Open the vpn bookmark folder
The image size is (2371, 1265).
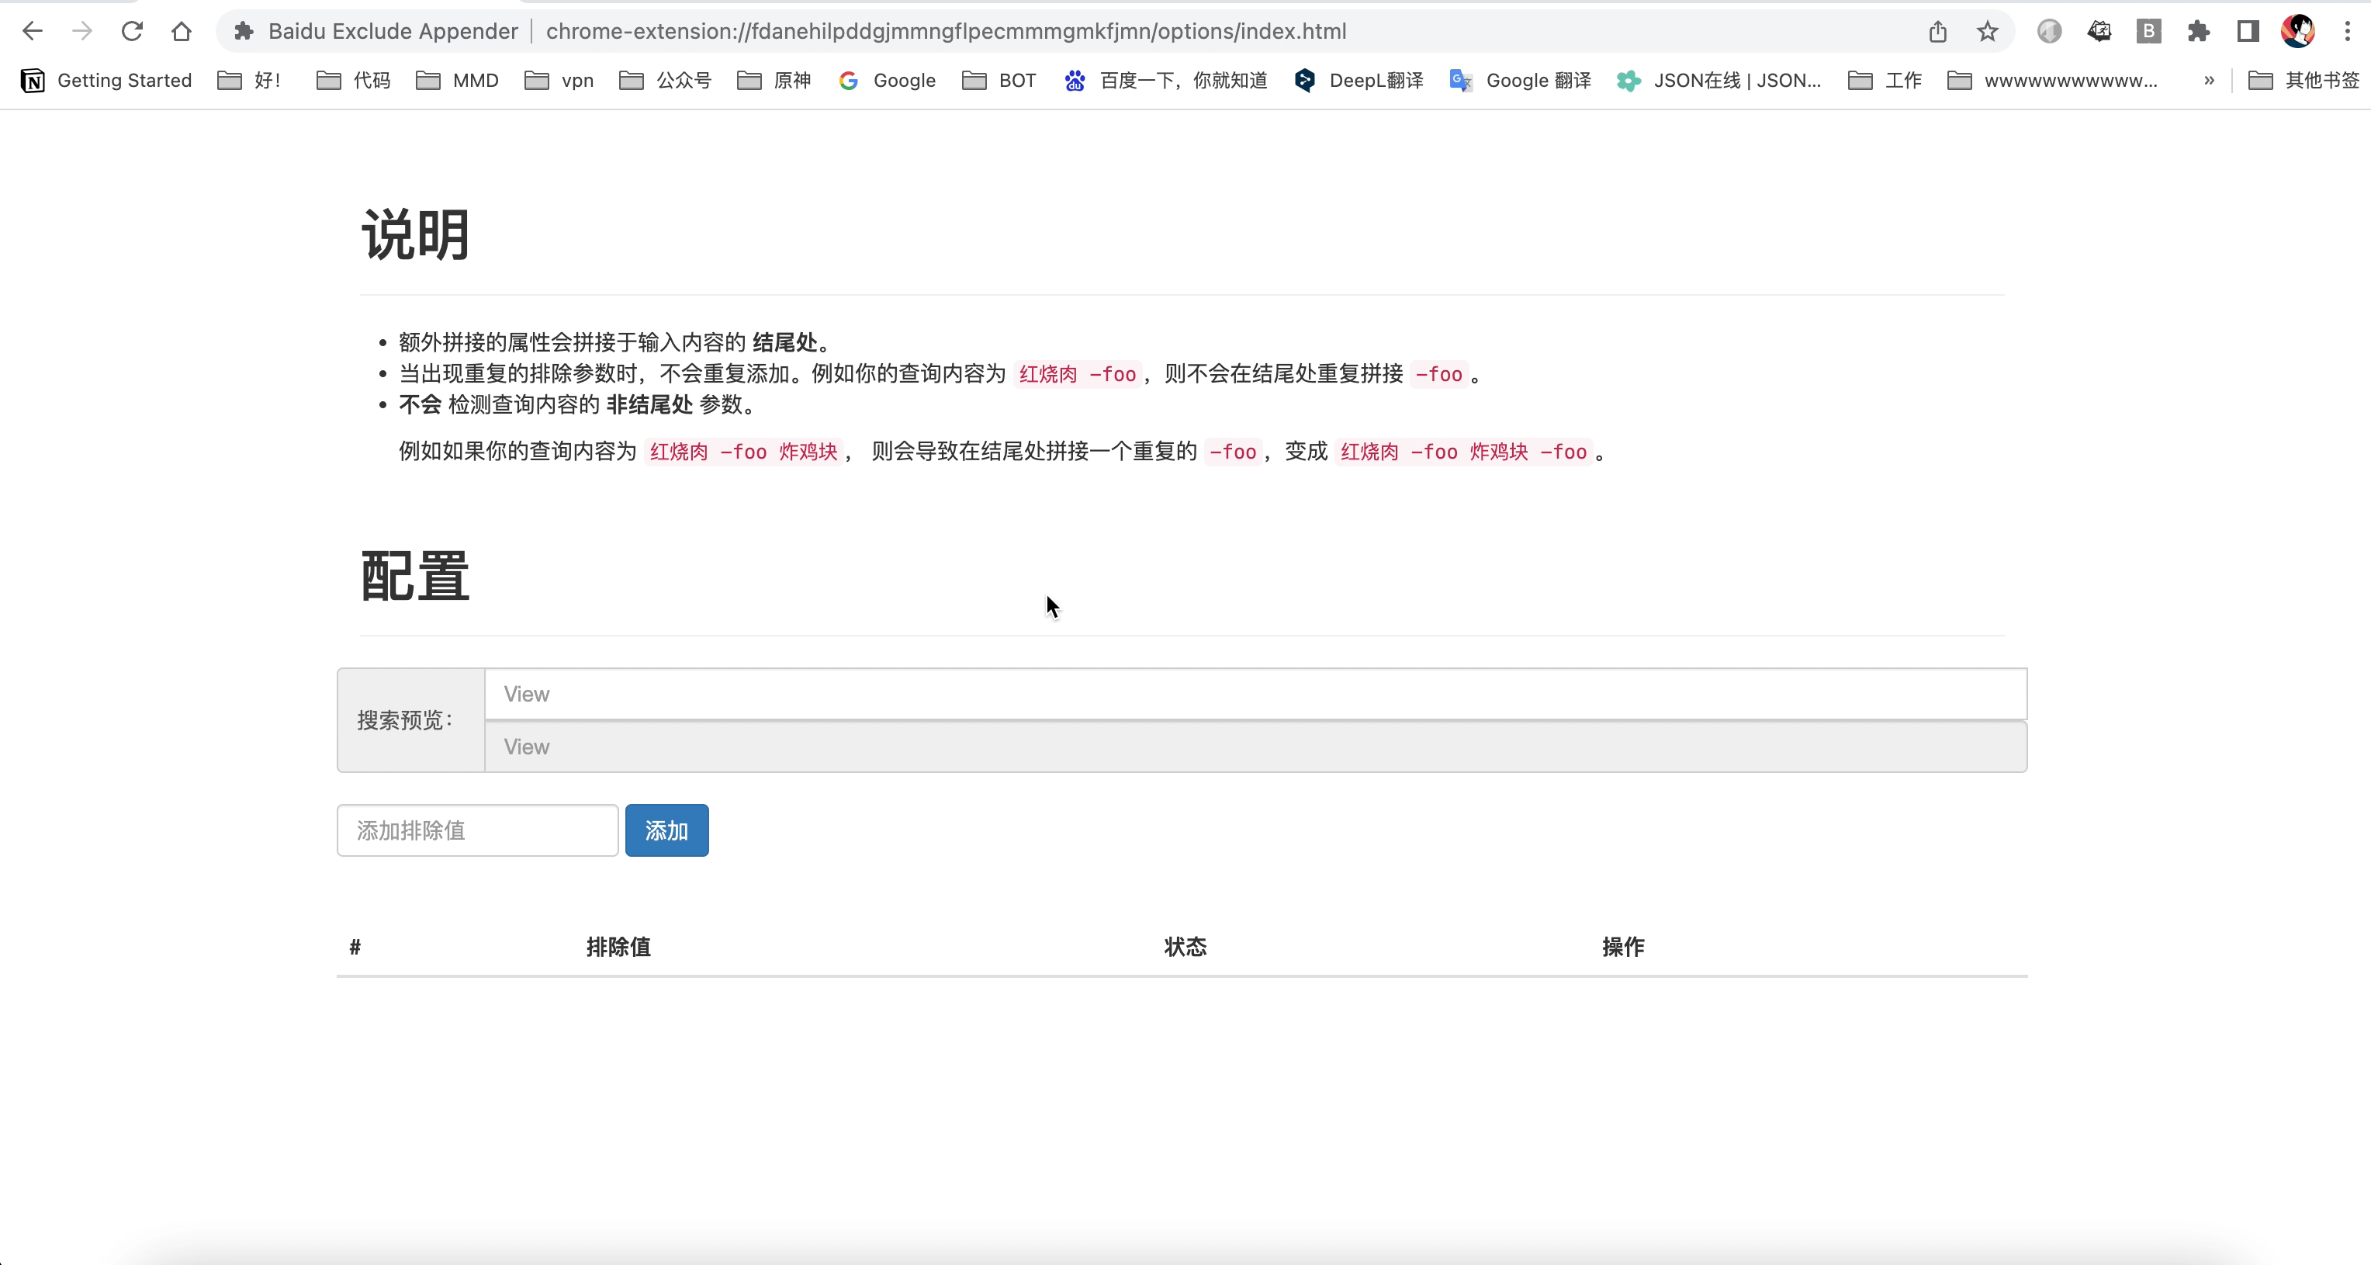pyautogui.click(x=559, y=80)
